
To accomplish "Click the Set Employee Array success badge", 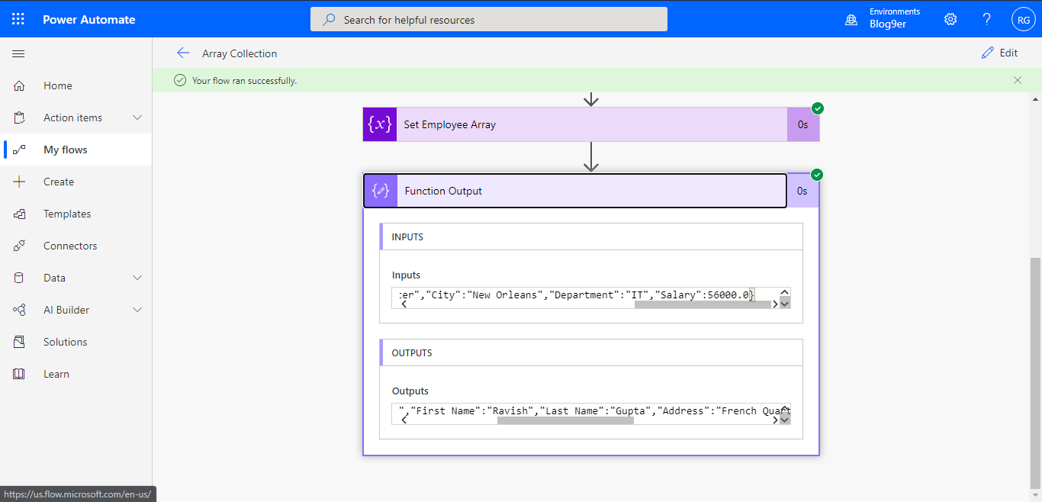I will click(x=818, y=108).
